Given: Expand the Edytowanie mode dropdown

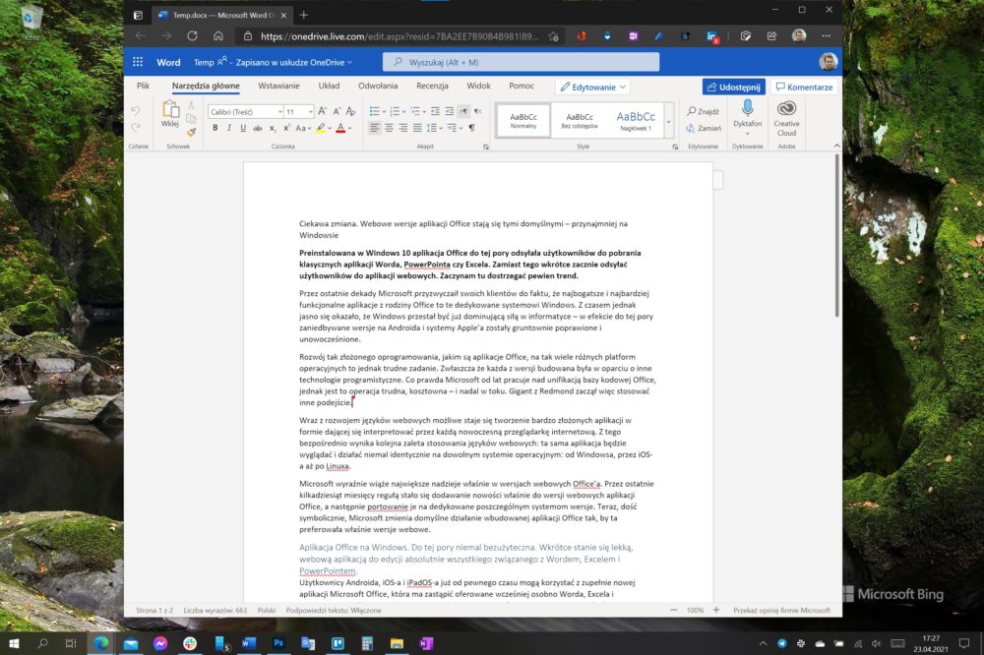Looking at the screenshot, I should pyautogui.click(x=593, y=88).
